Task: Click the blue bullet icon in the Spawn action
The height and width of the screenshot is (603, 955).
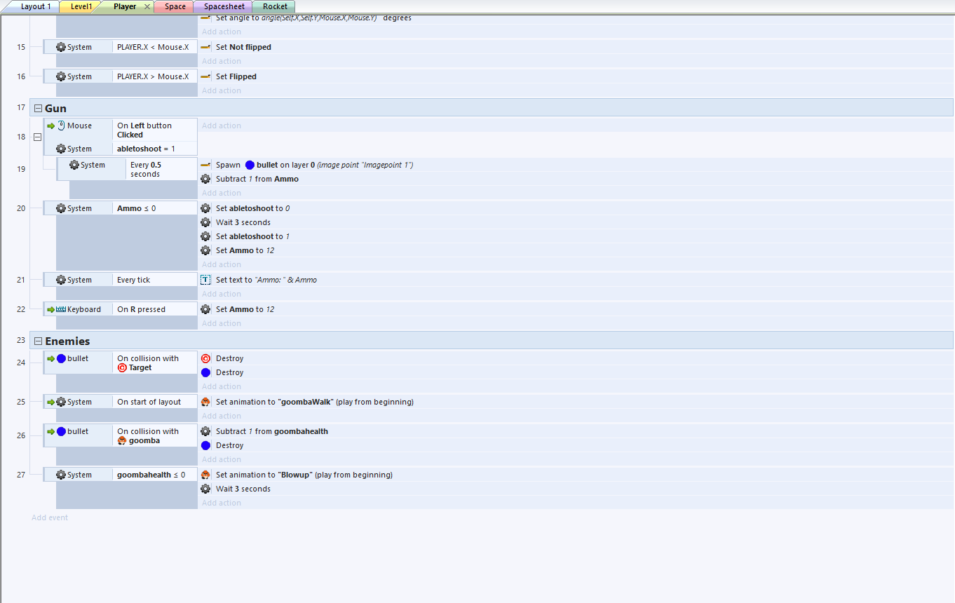Action: 250,165
